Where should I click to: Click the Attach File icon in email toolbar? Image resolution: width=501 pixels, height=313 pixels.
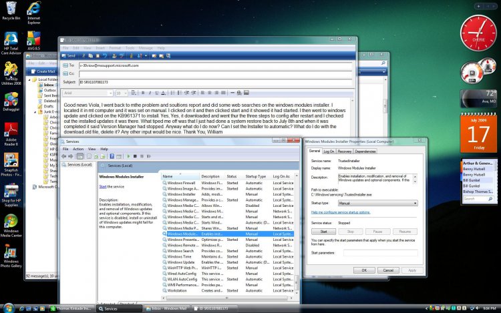coord(131,56)
